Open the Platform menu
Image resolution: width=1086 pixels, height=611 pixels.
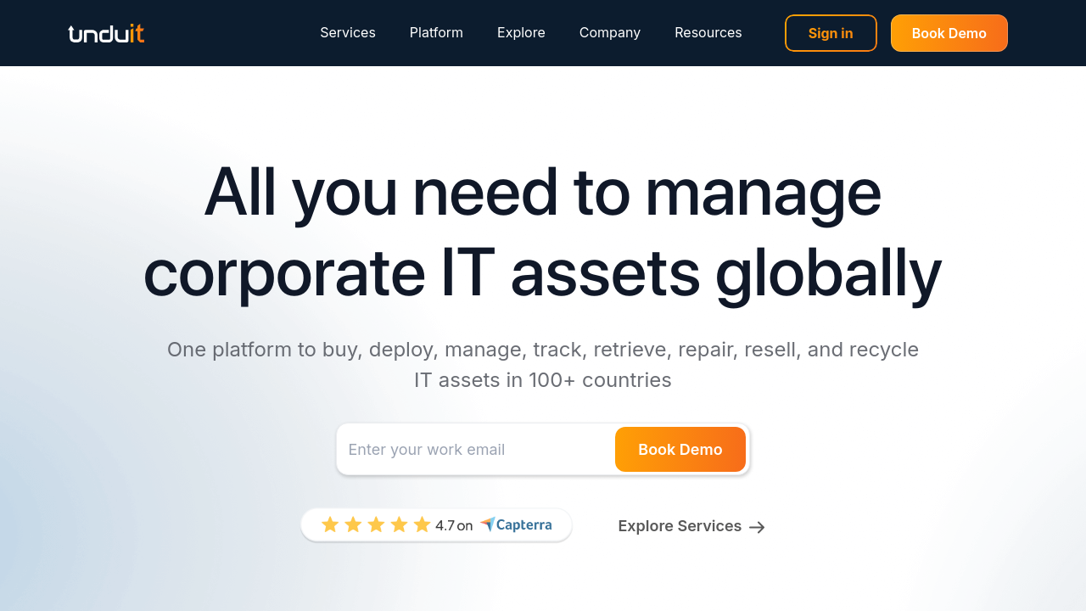click(x=436, y=33)
